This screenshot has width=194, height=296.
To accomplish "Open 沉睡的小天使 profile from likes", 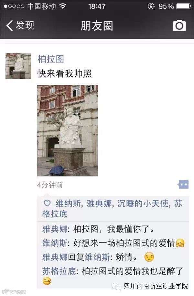I will click(143, 204).
